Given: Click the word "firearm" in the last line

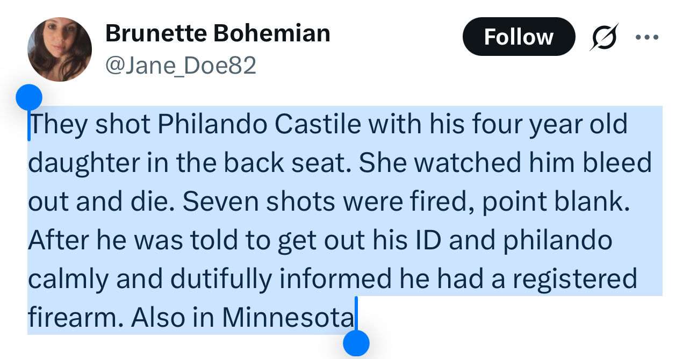Looking at the screenshot, I should (73, 318).
